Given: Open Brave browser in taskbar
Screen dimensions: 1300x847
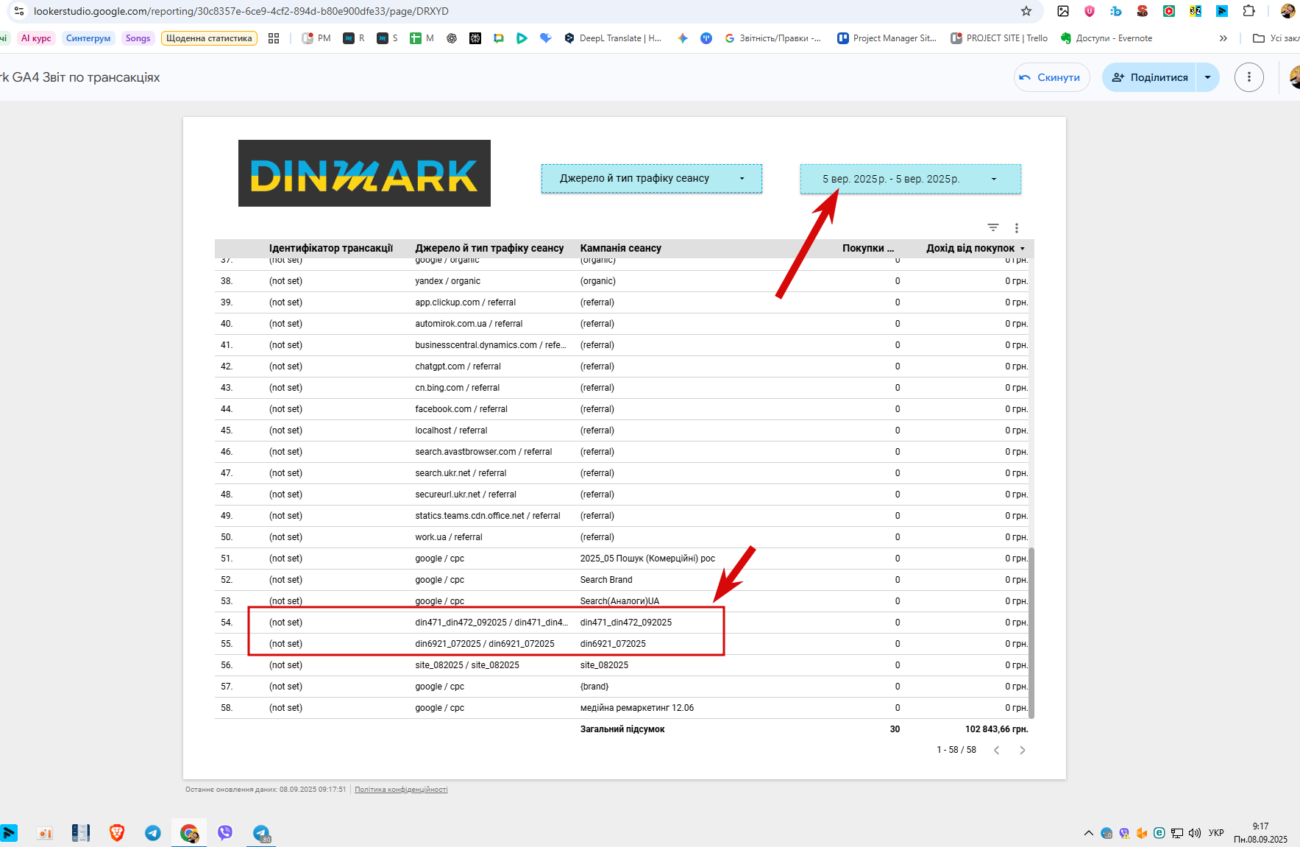Looking at the screenshot, I should tap(117, 832).
